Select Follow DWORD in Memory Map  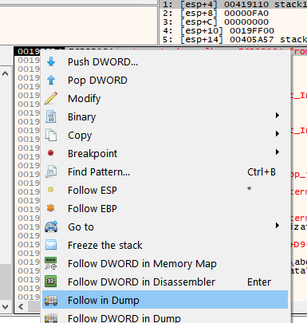pos(165,263)
